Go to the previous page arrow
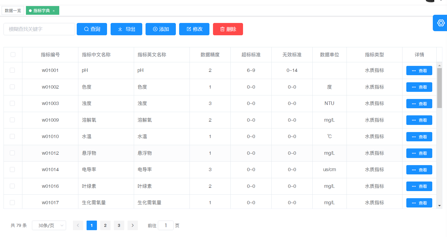 78,226
